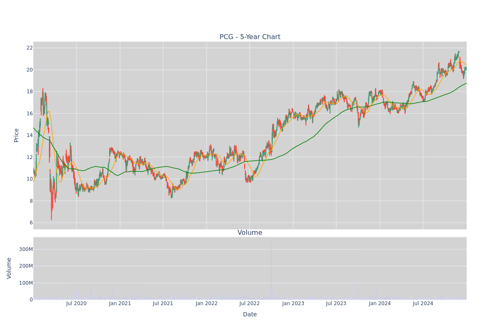Image resolution: width=500 pixels, height=333 pixels.
Task: Click the "Volume" subplot title
Action: point(250,233)
